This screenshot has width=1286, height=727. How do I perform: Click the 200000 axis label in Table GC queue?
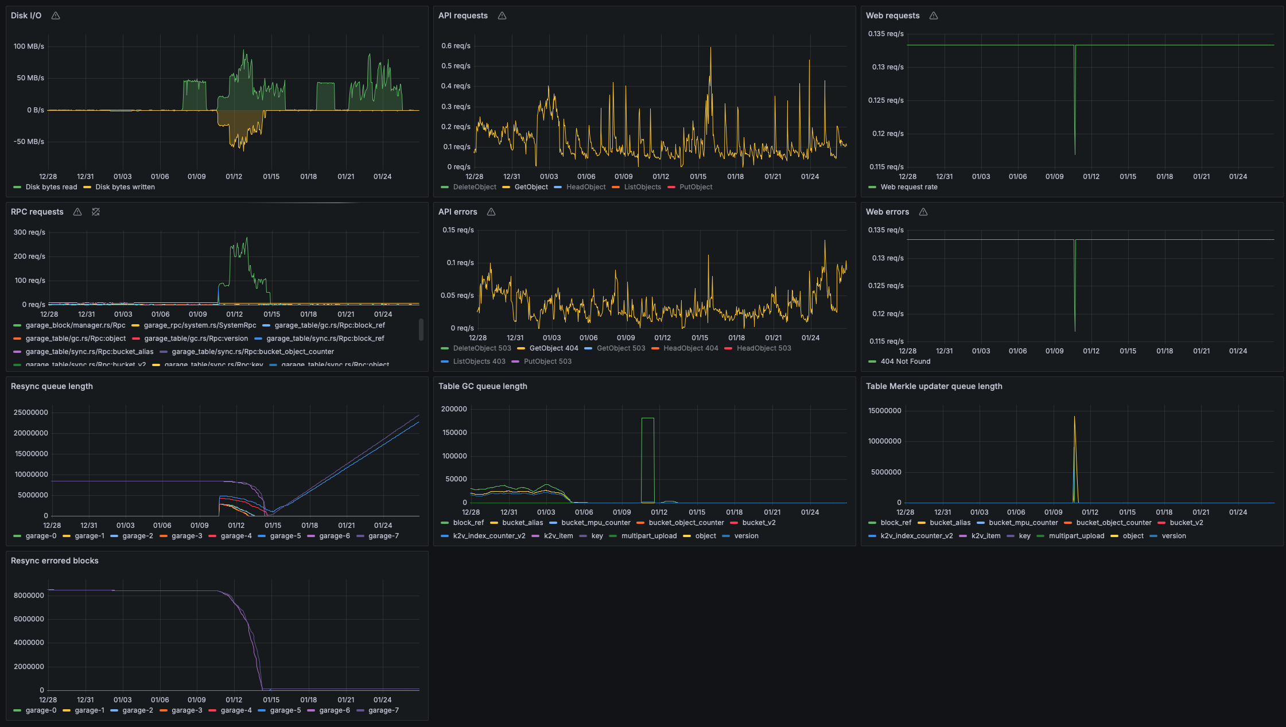coord(454,409)
